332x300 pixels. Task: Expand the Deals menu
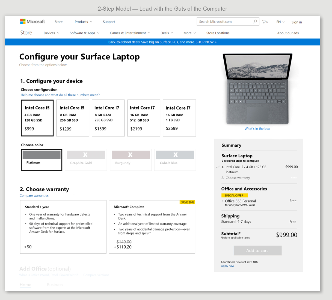(x=167, y=33)
